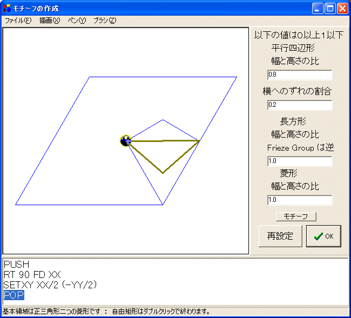Select the highlighted POP command line

tap(14, 295)
